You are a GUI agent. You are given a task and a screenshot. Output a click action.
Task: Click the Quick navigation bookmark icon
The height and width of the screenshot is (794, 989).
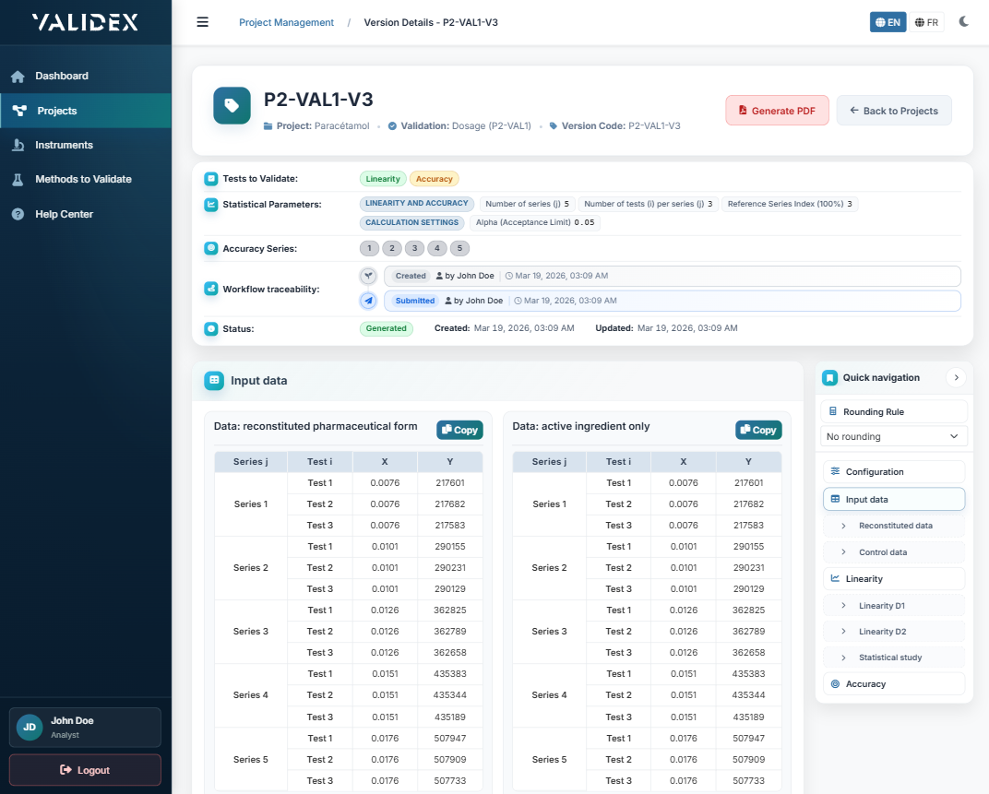click(830, 377)
